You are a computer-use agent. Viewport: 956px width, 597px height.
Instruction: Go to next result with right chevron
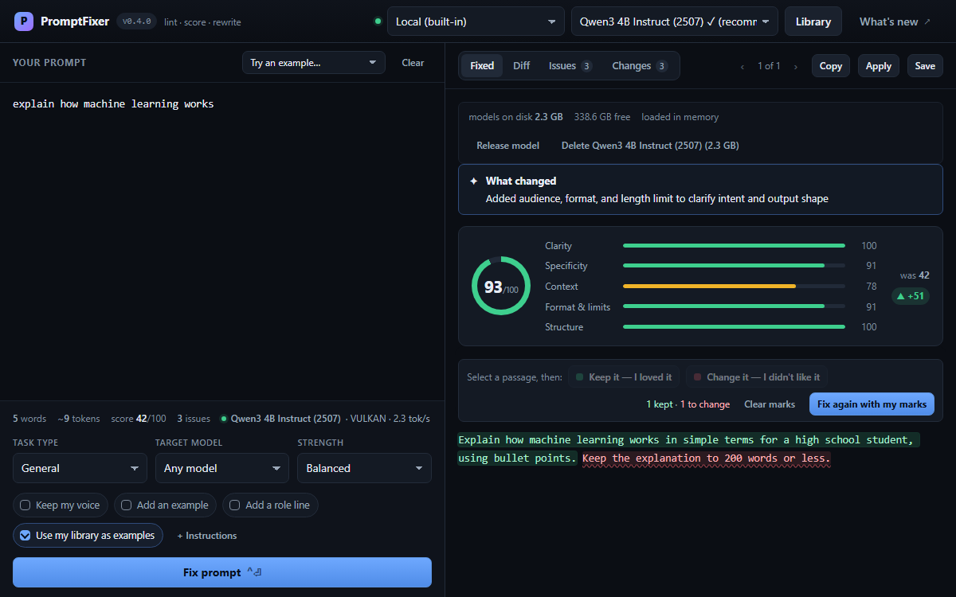[795, 66]
